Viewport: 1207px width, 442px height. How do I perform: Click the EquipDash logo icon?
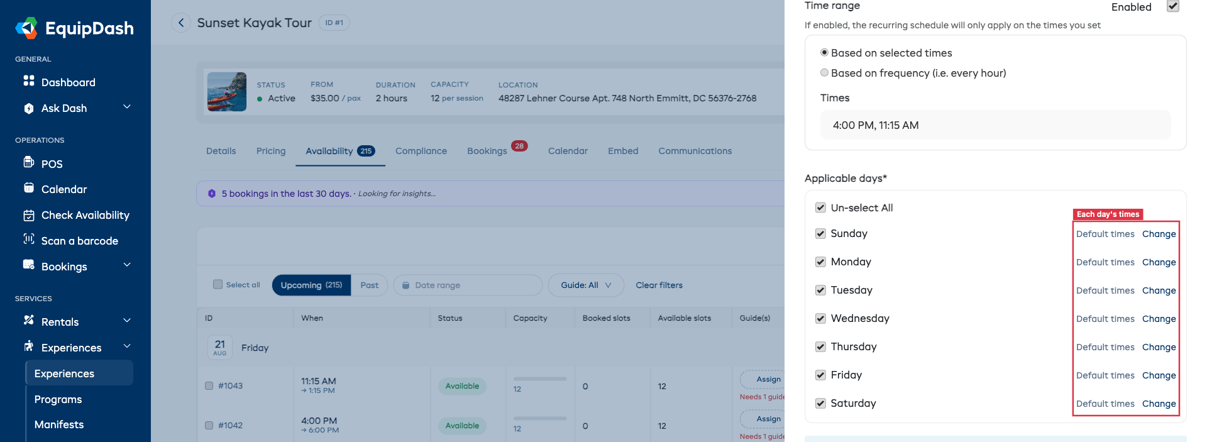point(26,28)
